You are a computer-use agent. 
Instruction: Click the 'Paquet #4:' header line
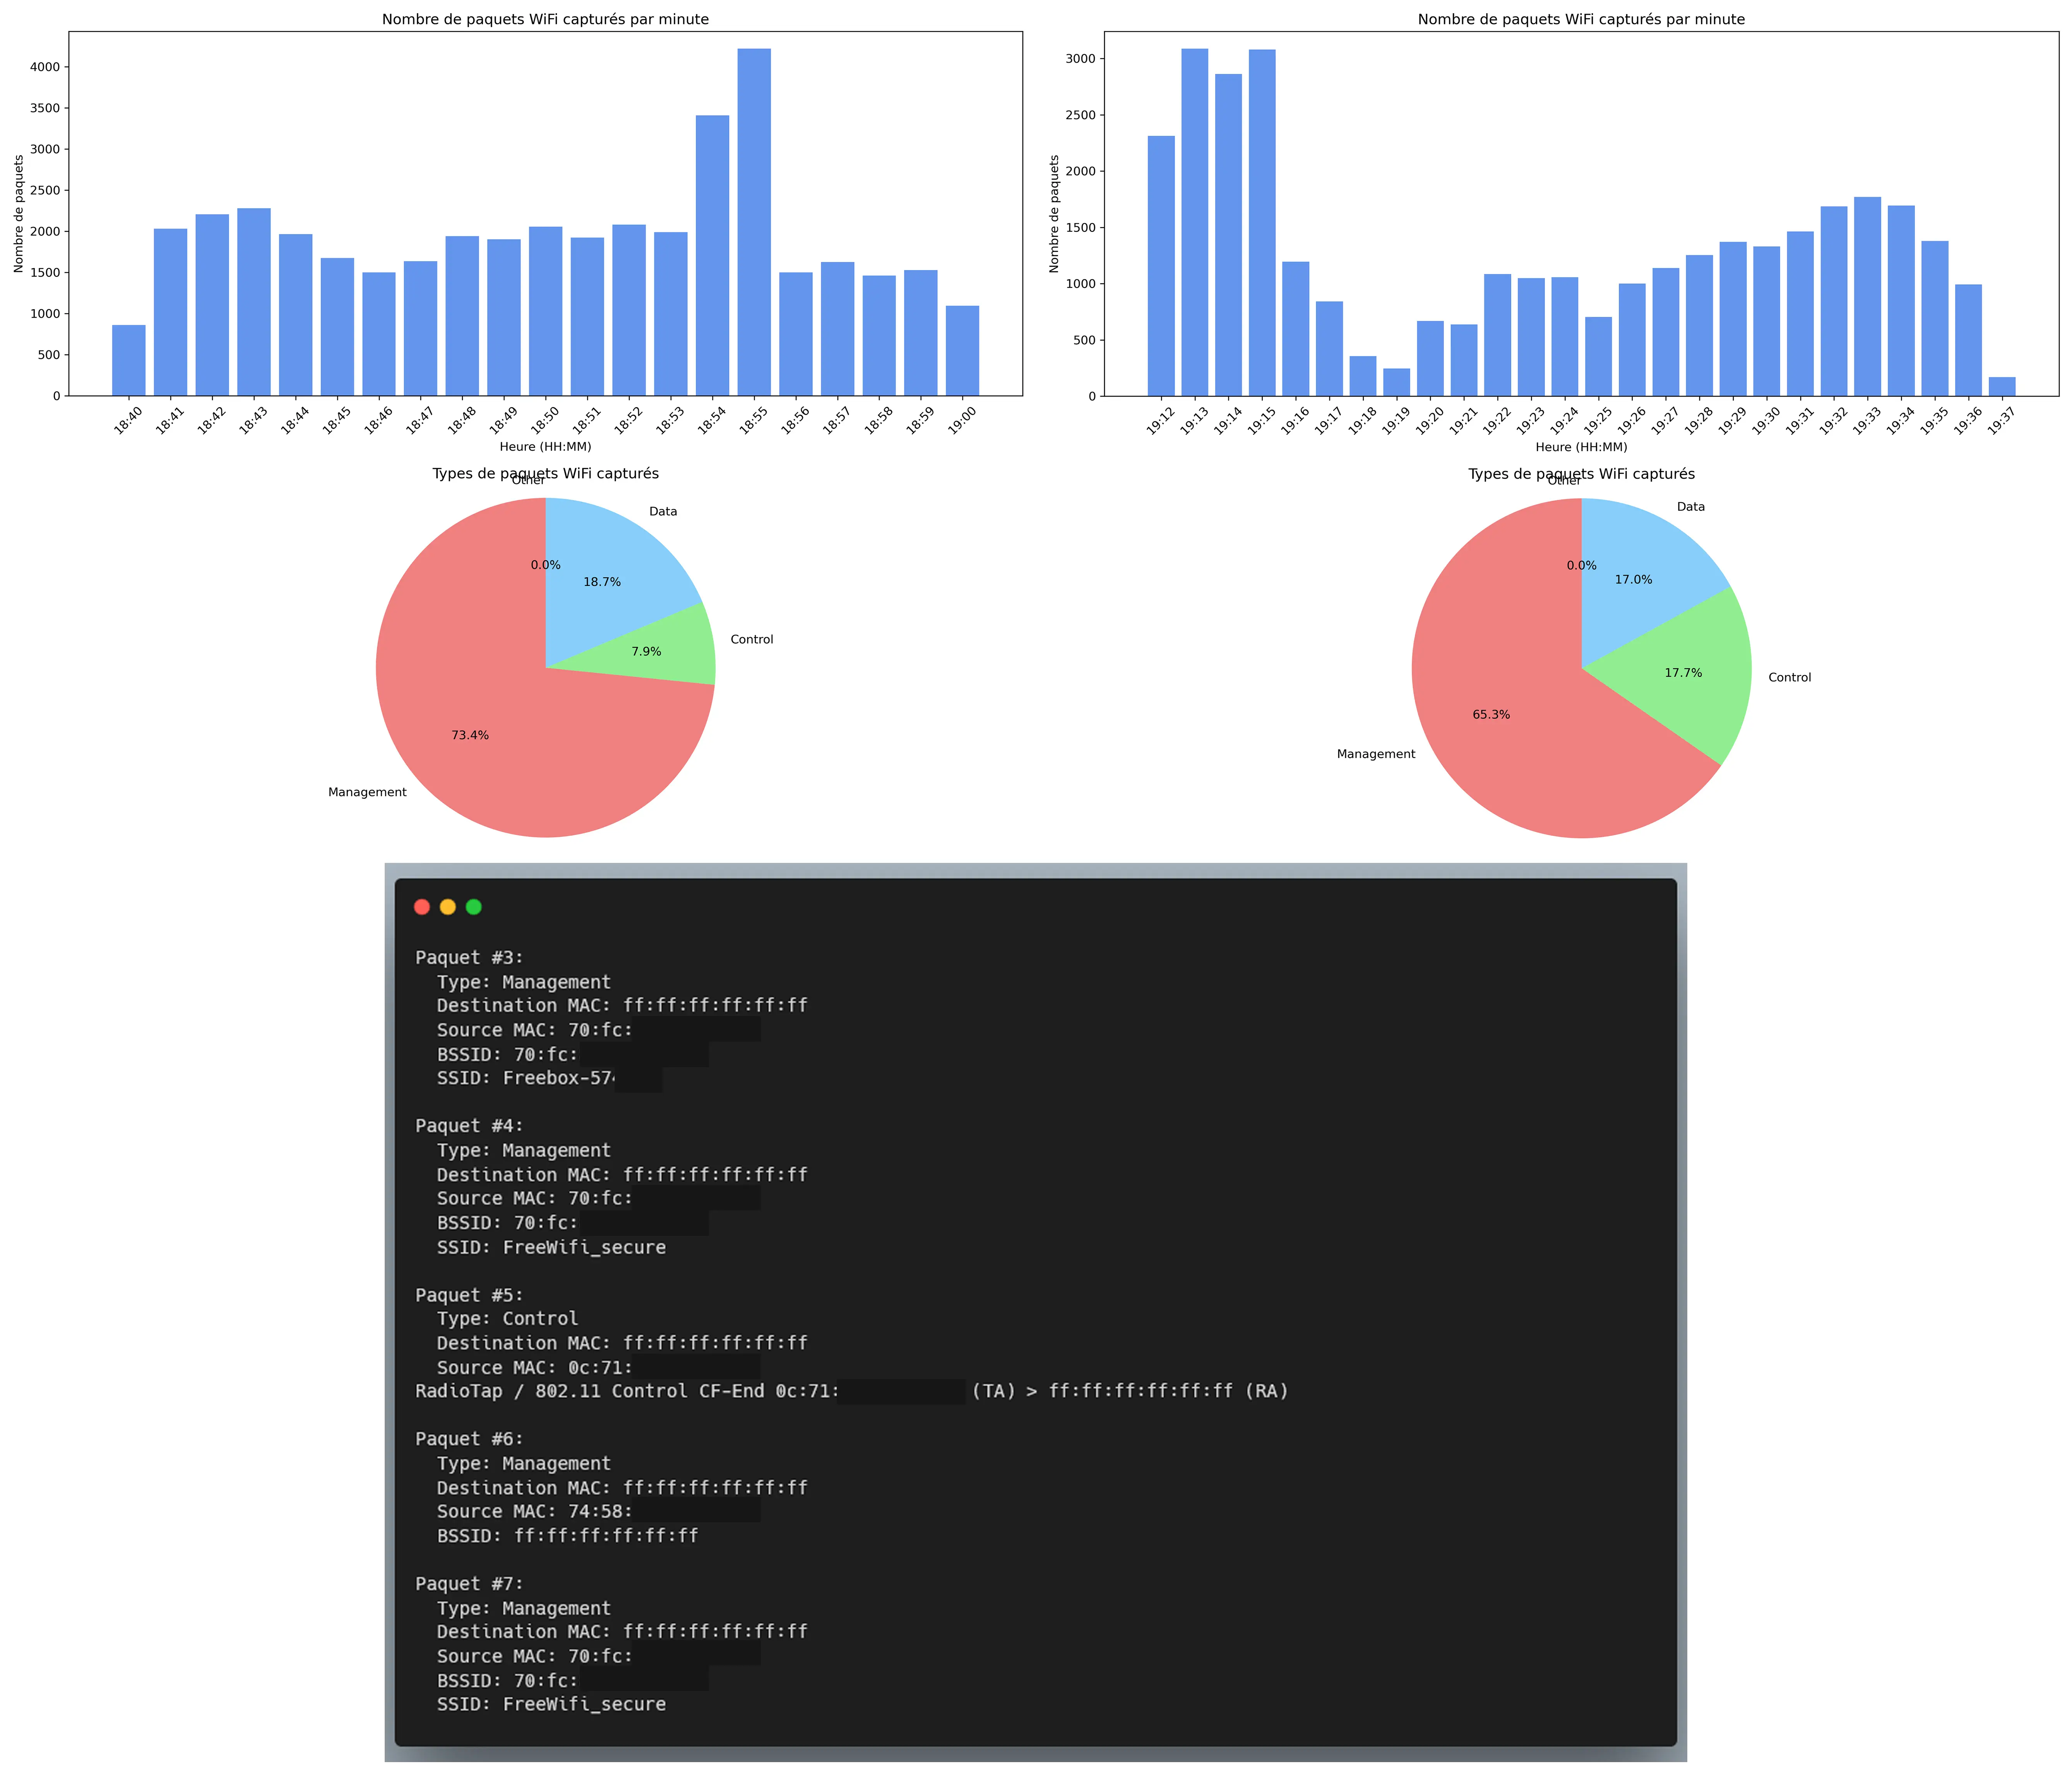(469, 1126)
